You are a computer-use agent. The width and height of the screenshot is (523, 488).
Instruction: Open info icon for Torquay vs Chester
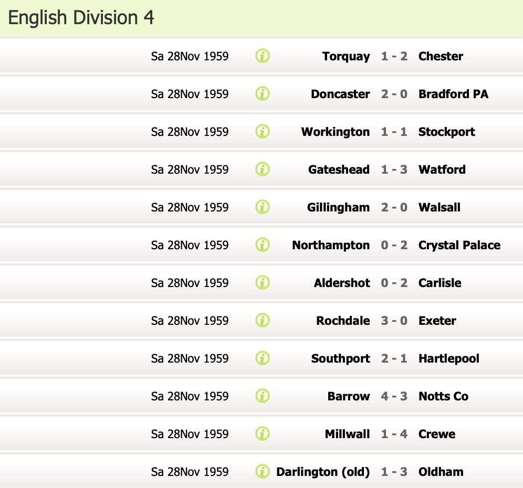(x=263, y=56)
